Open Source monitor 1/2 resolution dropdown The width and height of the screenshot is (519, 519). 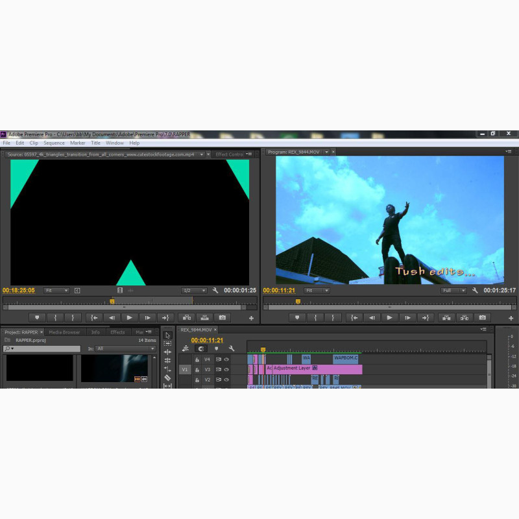tap(194, 291)
